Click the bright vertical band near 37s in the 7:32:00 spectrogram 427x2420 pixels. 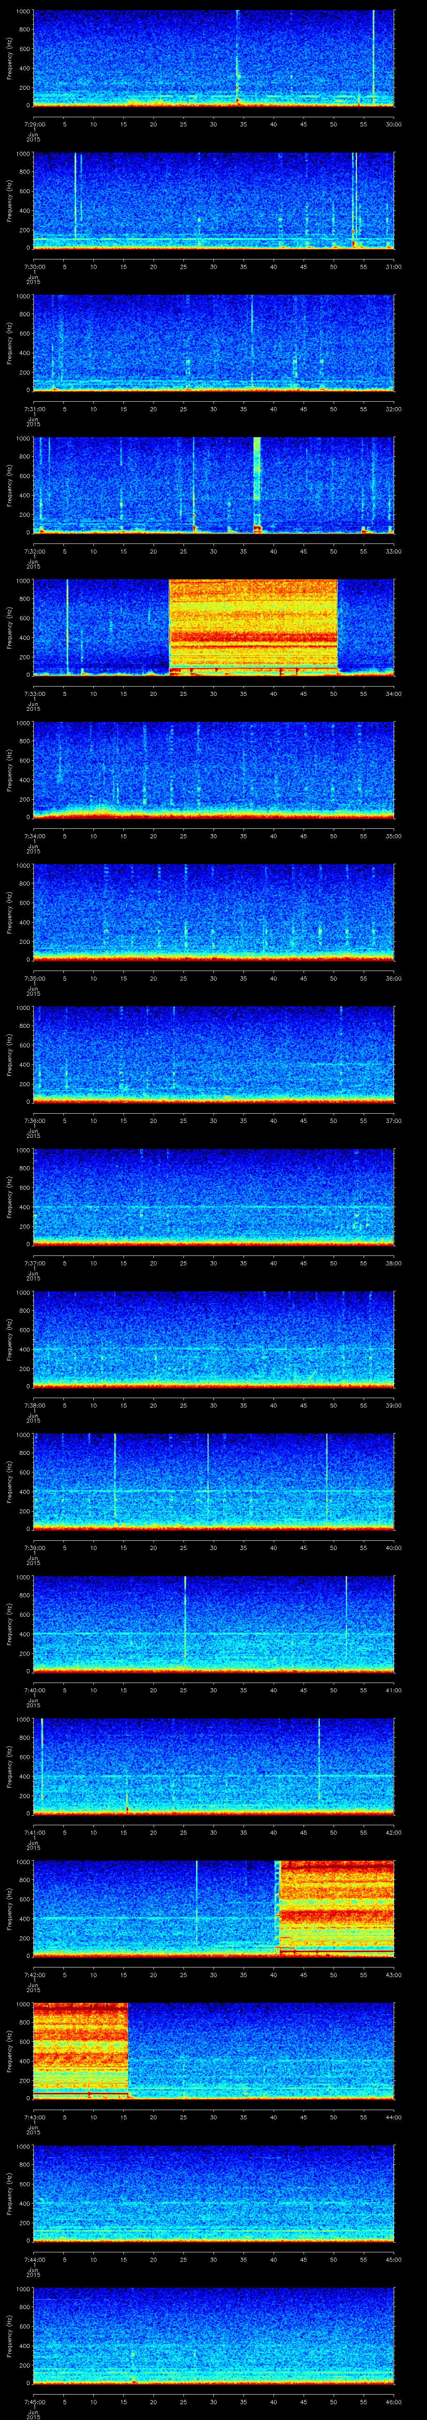coord(257,484)
